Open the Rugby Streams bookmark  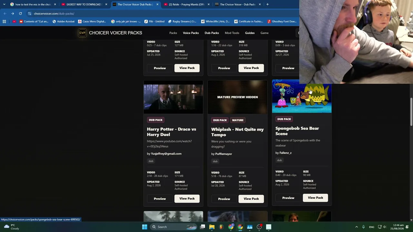click(x=182, y=22)
